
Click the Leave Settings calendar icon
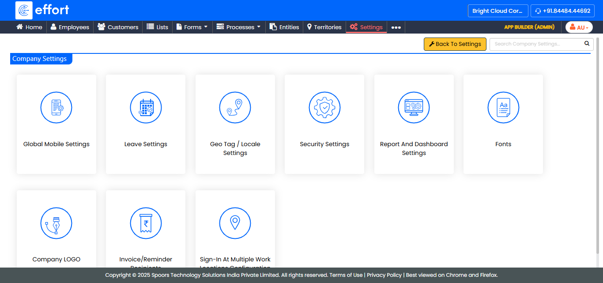146,107
